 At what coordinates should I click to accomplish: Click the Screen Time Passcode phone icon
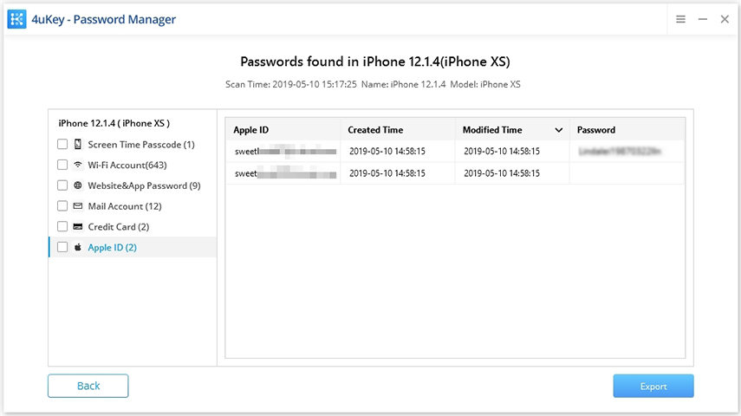(78, 145)
